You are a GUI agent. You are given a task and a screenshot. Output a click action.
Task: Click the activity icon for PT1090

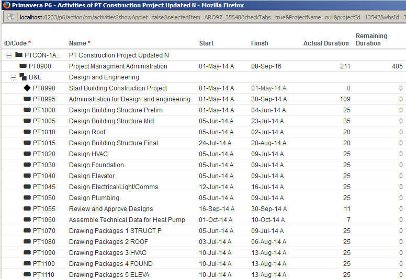[x=27, y=252]
